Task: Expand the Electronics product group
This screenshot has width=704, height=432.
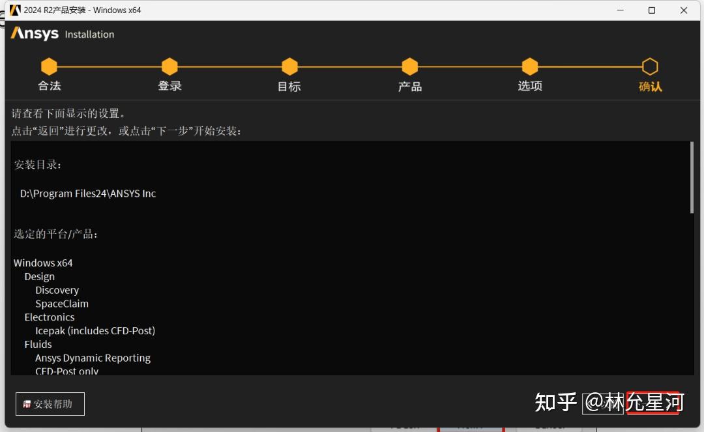Action: coord(49,317)
